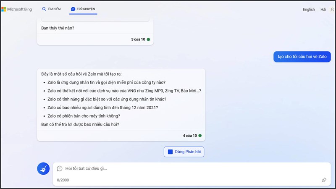Click the blue stop square icon
Image resolution: width=336 pixels, height=189 pixels.
click(171, 152)
